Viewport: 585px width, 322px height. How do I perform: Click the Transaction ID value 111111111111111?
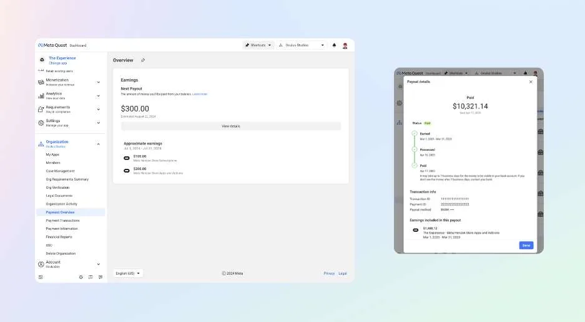tap(455, 199)
